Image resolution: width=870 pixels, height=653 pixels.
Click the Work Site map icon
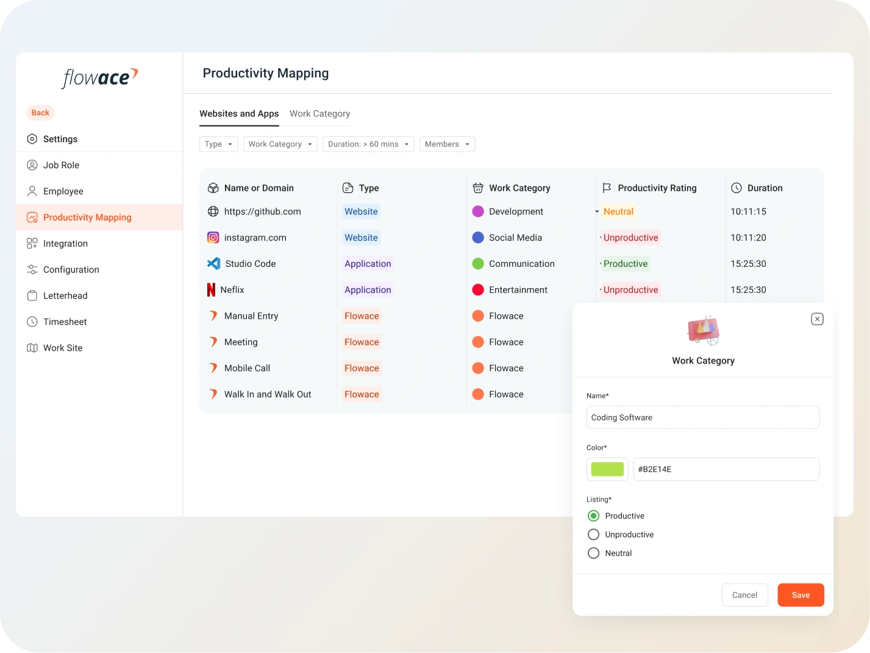tap(32, 348)
